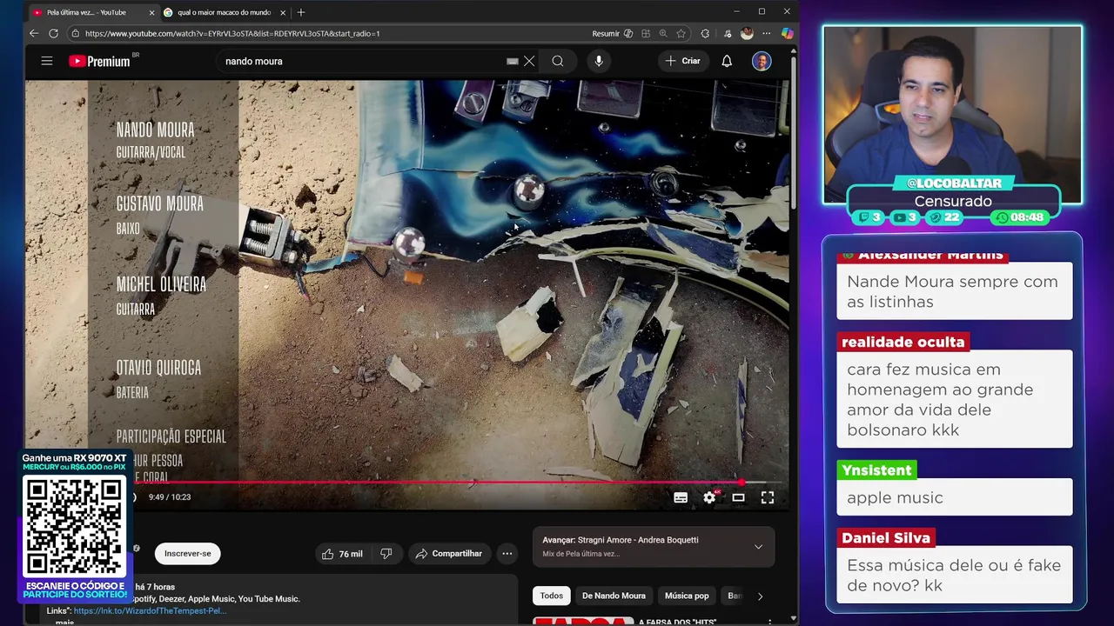Clear the search box with X
This screenshot has width=1114, height=626.
pyautogui.click(x=529, y=61)
